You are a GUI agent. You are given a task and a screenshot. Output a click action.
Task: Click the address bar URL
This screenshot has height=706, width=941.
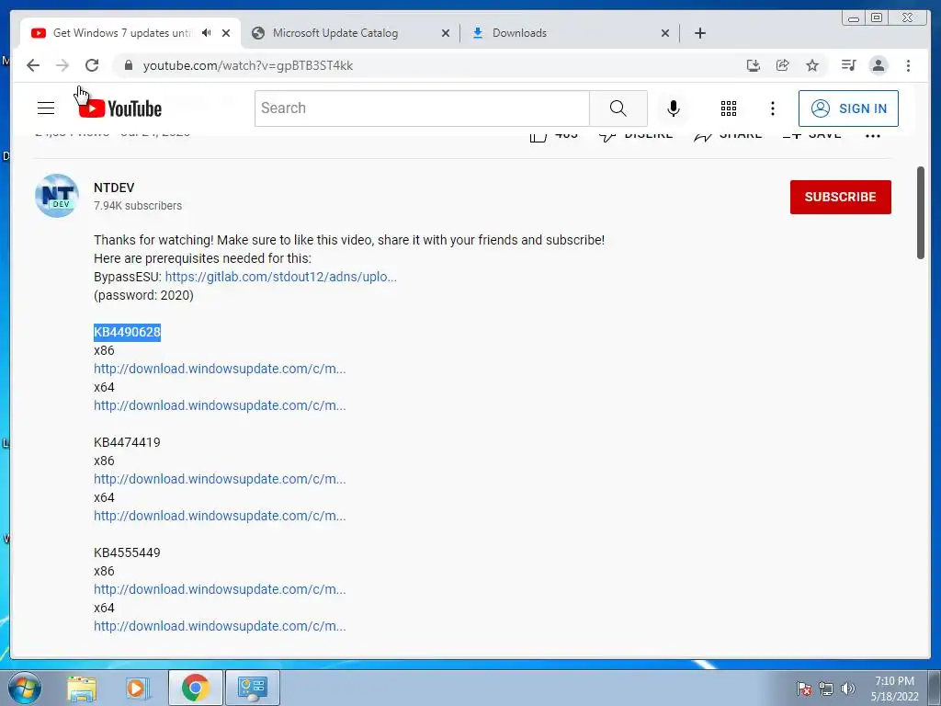pyautogui.click(x=248, y=65)
